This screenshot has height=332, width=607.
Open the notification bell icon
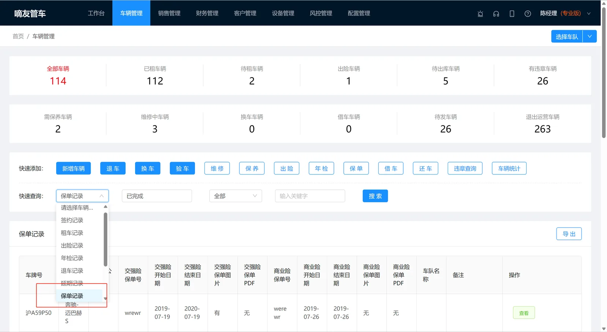point(480,14)
